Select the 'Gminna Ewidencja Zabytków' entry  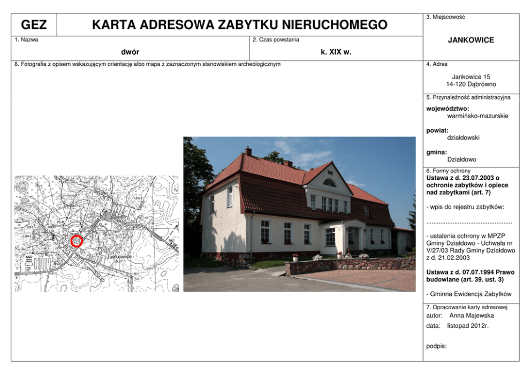469,294
